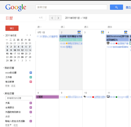Image resolution: width=131 pixels, height=127 pixels.
Task: Click date number 10 in week grid
Action: click(86, 93)
